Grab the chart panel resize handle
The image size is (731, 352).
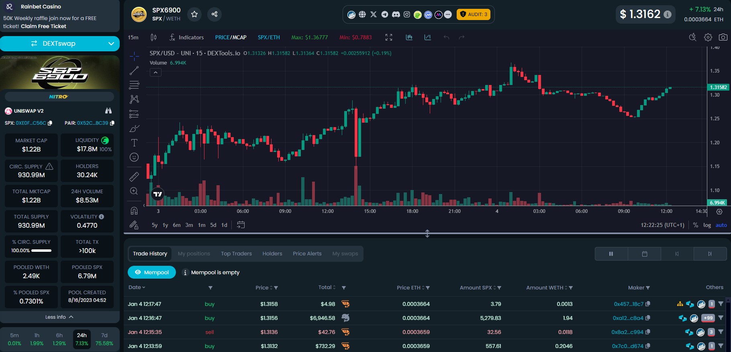[x=427, y=233]
